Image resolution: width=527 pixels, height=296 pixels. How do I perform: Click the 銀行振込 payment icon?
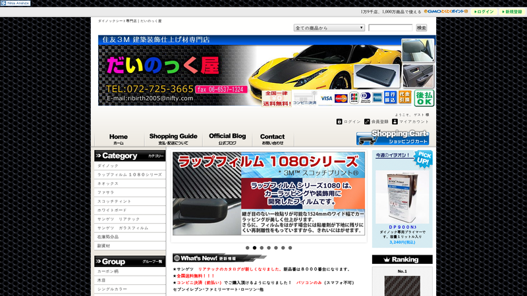pos(390,97)
